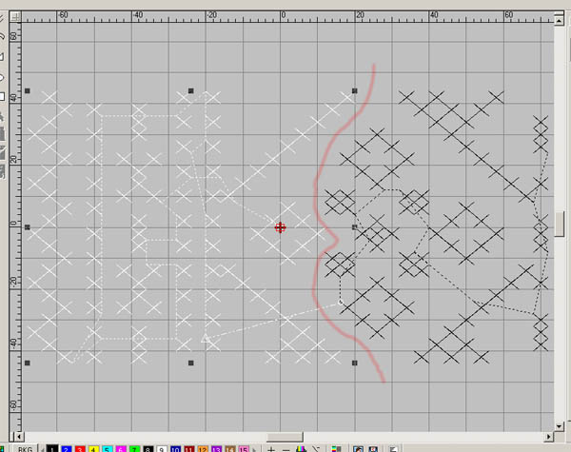
Task: Pick cyan thread color 5
Action: (x=107, y=449)
